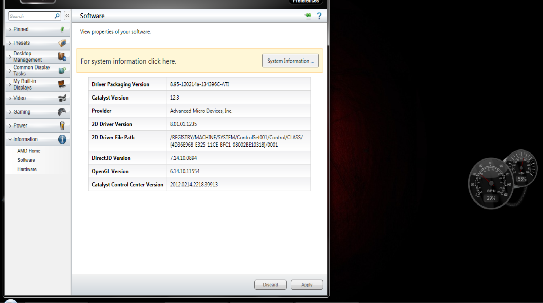Viewport: 543px width, 303px height.
Task: Click the Video camera icon
Action: pos(62,98)
